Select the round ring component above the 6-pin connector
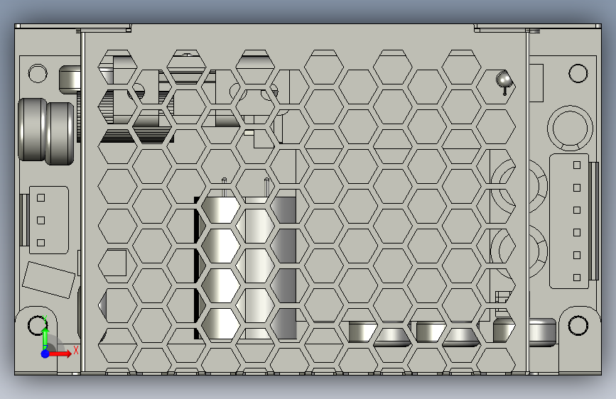The width and height of the screenshot is (616, 399). point(570,128)
